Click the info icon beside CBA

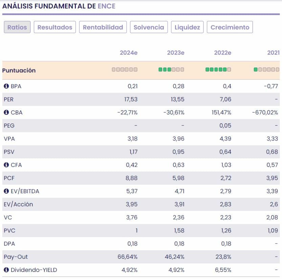point(6,112)
